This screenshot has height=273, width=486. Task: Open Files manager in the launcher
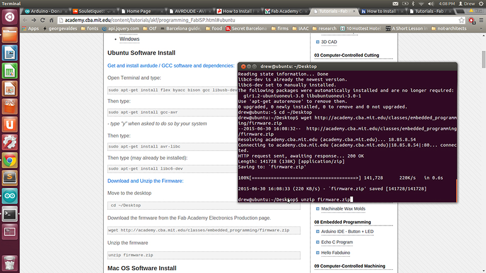pos(10,35)
